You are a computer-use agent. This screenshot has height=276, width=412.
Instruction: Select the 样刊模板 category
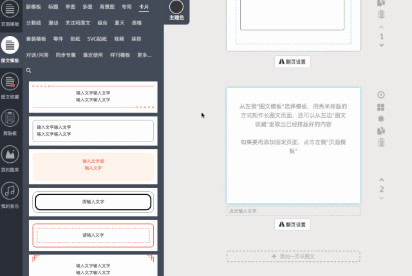(x=120, y=55)
